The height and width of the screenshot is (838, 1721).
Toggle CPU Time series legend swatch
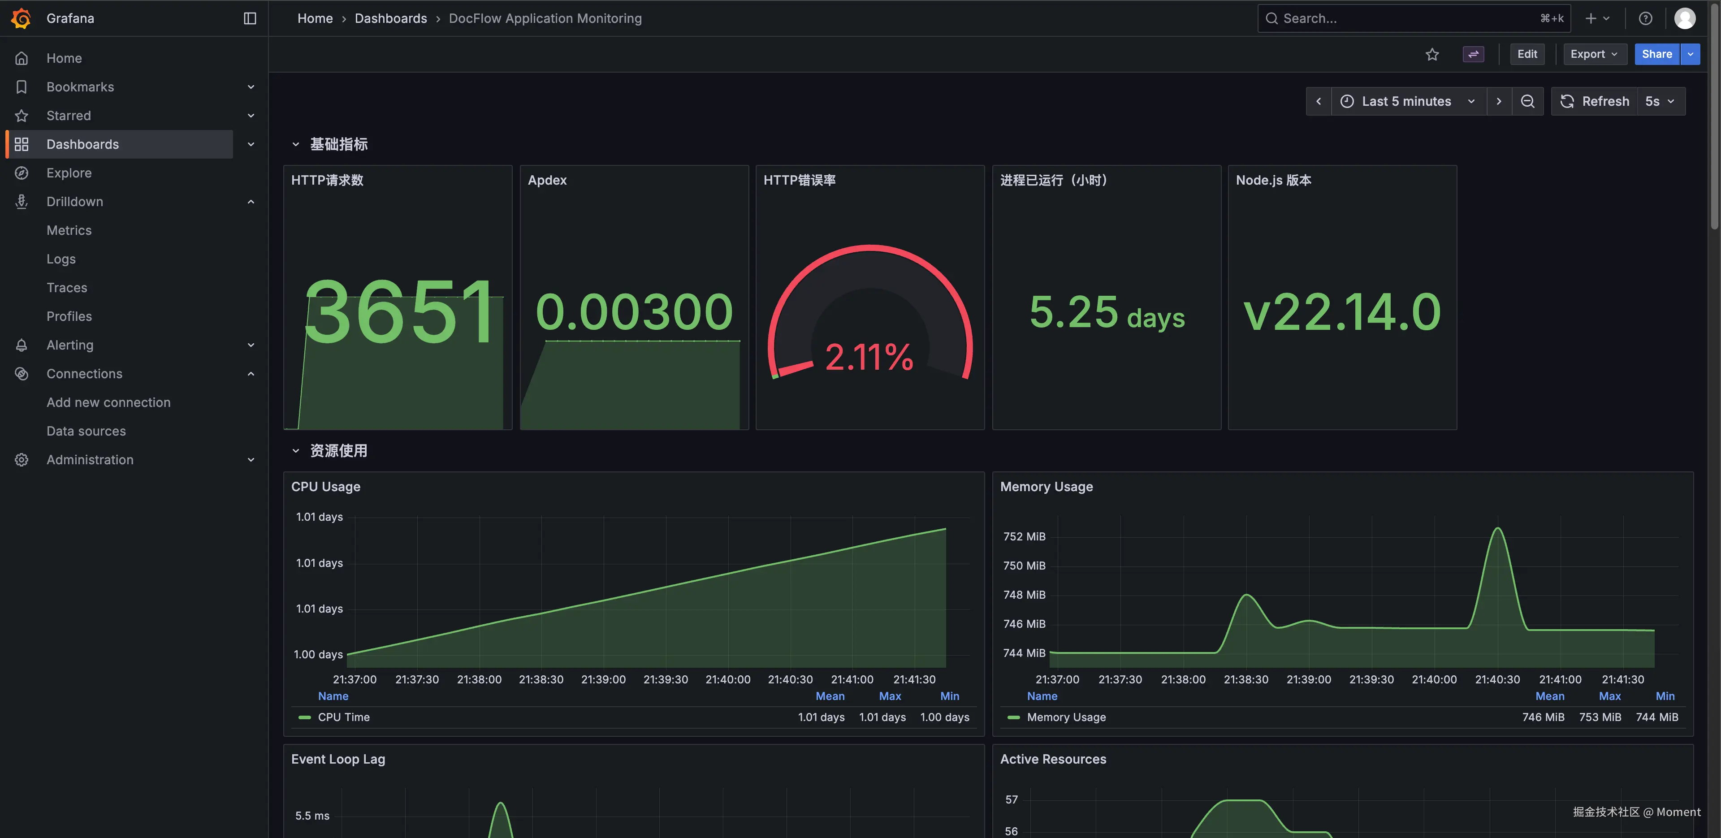click(305, 717)
